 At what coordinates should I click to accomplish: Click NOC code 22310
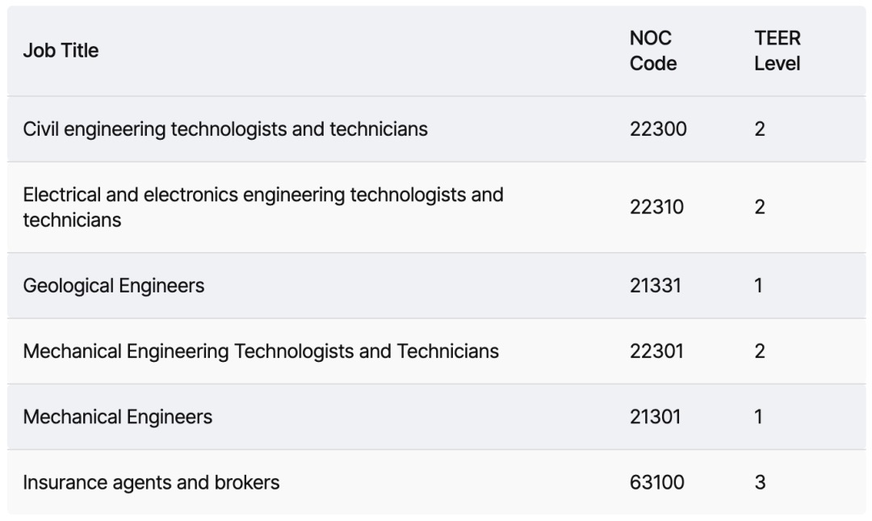(x=656, y=207)
